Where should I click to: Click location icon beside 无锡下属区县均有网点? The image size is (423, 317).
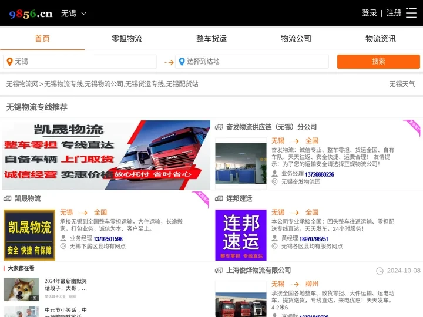click(63, 246)
